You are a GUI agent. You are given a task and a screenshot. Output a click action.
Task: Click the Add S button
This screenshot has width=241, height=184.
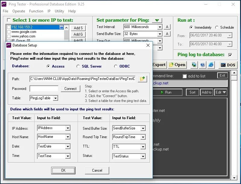[x=78, y=28]
